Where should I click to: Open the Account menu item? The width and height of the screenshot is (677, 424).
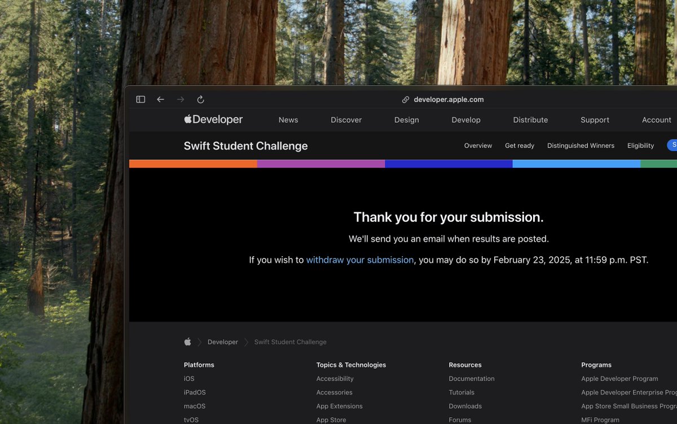[x=657, y=120]
